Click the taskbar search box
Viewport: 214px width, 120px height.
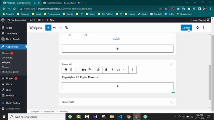37,117
